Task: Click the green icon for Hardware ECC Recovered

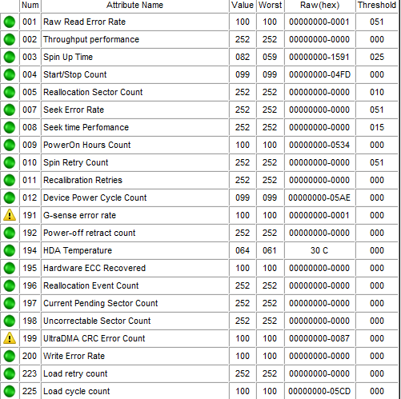Action: tap(10, 268)
